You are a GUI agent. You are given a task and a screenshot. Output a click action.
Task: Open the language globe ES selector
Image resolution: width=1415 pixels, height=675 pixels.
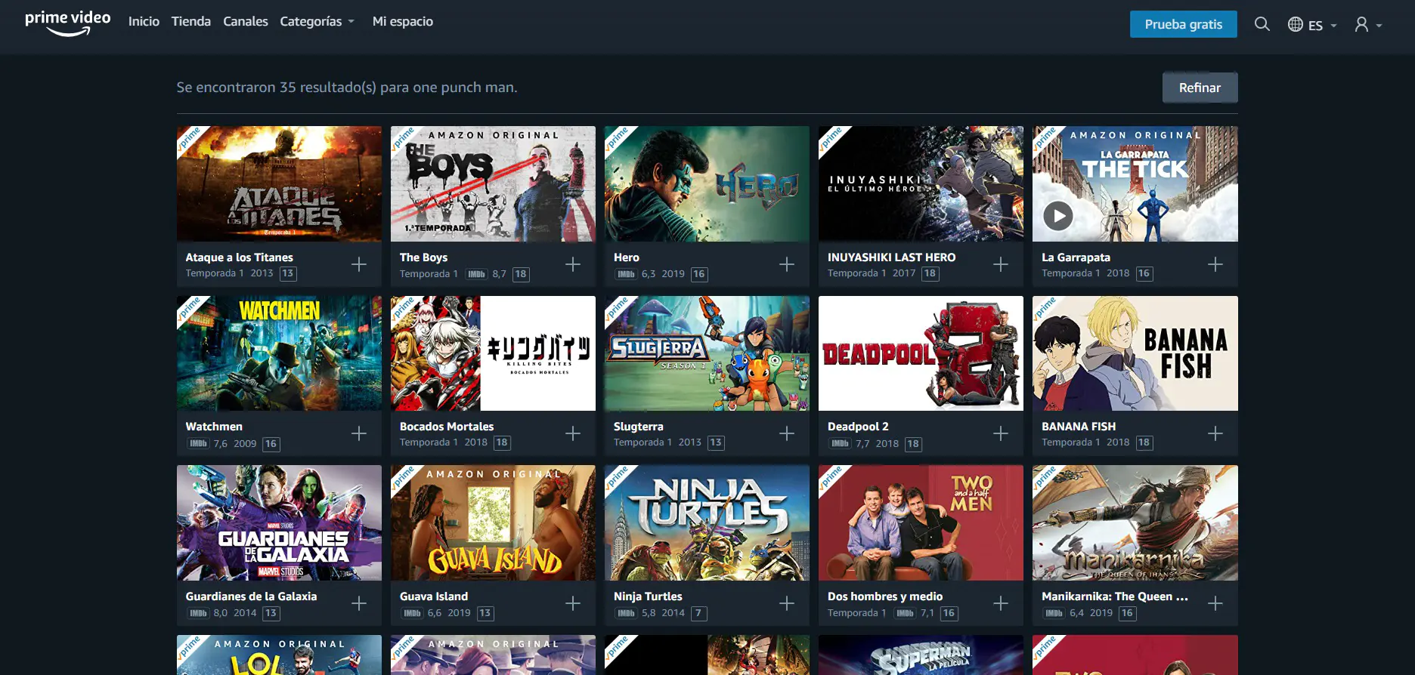[1312, 25]
